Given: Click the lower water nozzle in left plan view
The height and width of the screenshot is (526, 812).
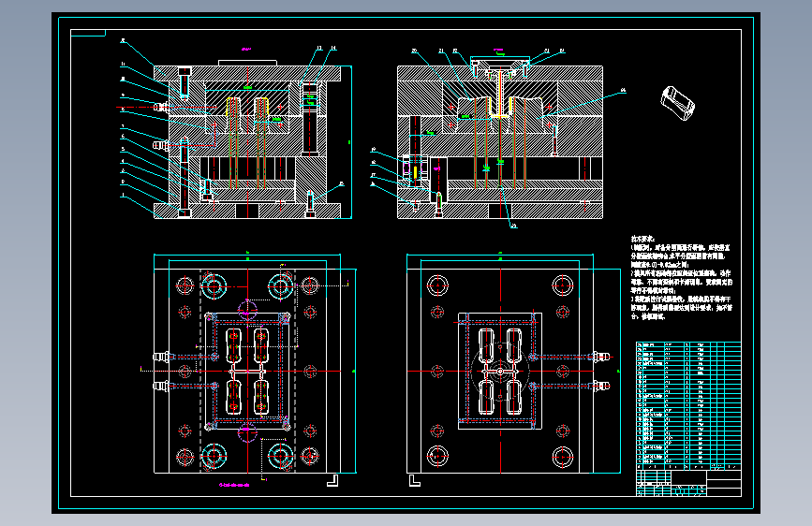Looking at the screenshot, I should coord(162,386).
